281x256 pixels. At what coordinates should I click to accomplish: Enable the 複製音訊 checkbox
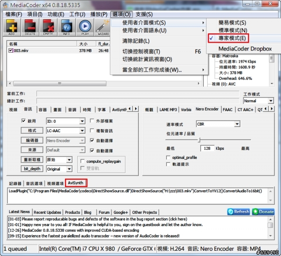click(x=92, y=130)
